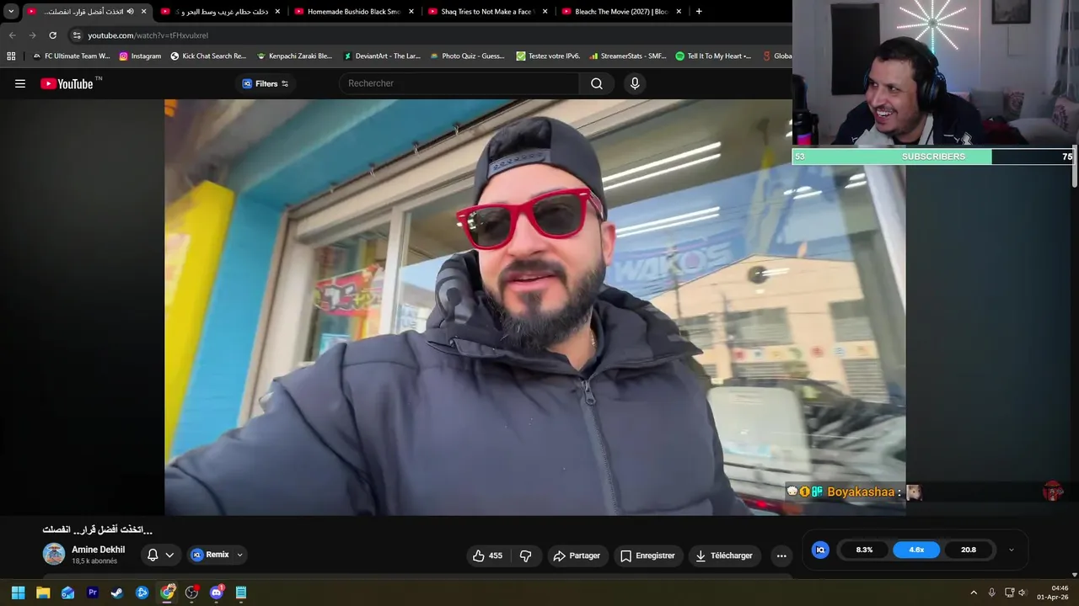The height and width of the screenshot is (606, 1079).
Task: Click in the Rechercher search box
Action: (x=459, y=83)
